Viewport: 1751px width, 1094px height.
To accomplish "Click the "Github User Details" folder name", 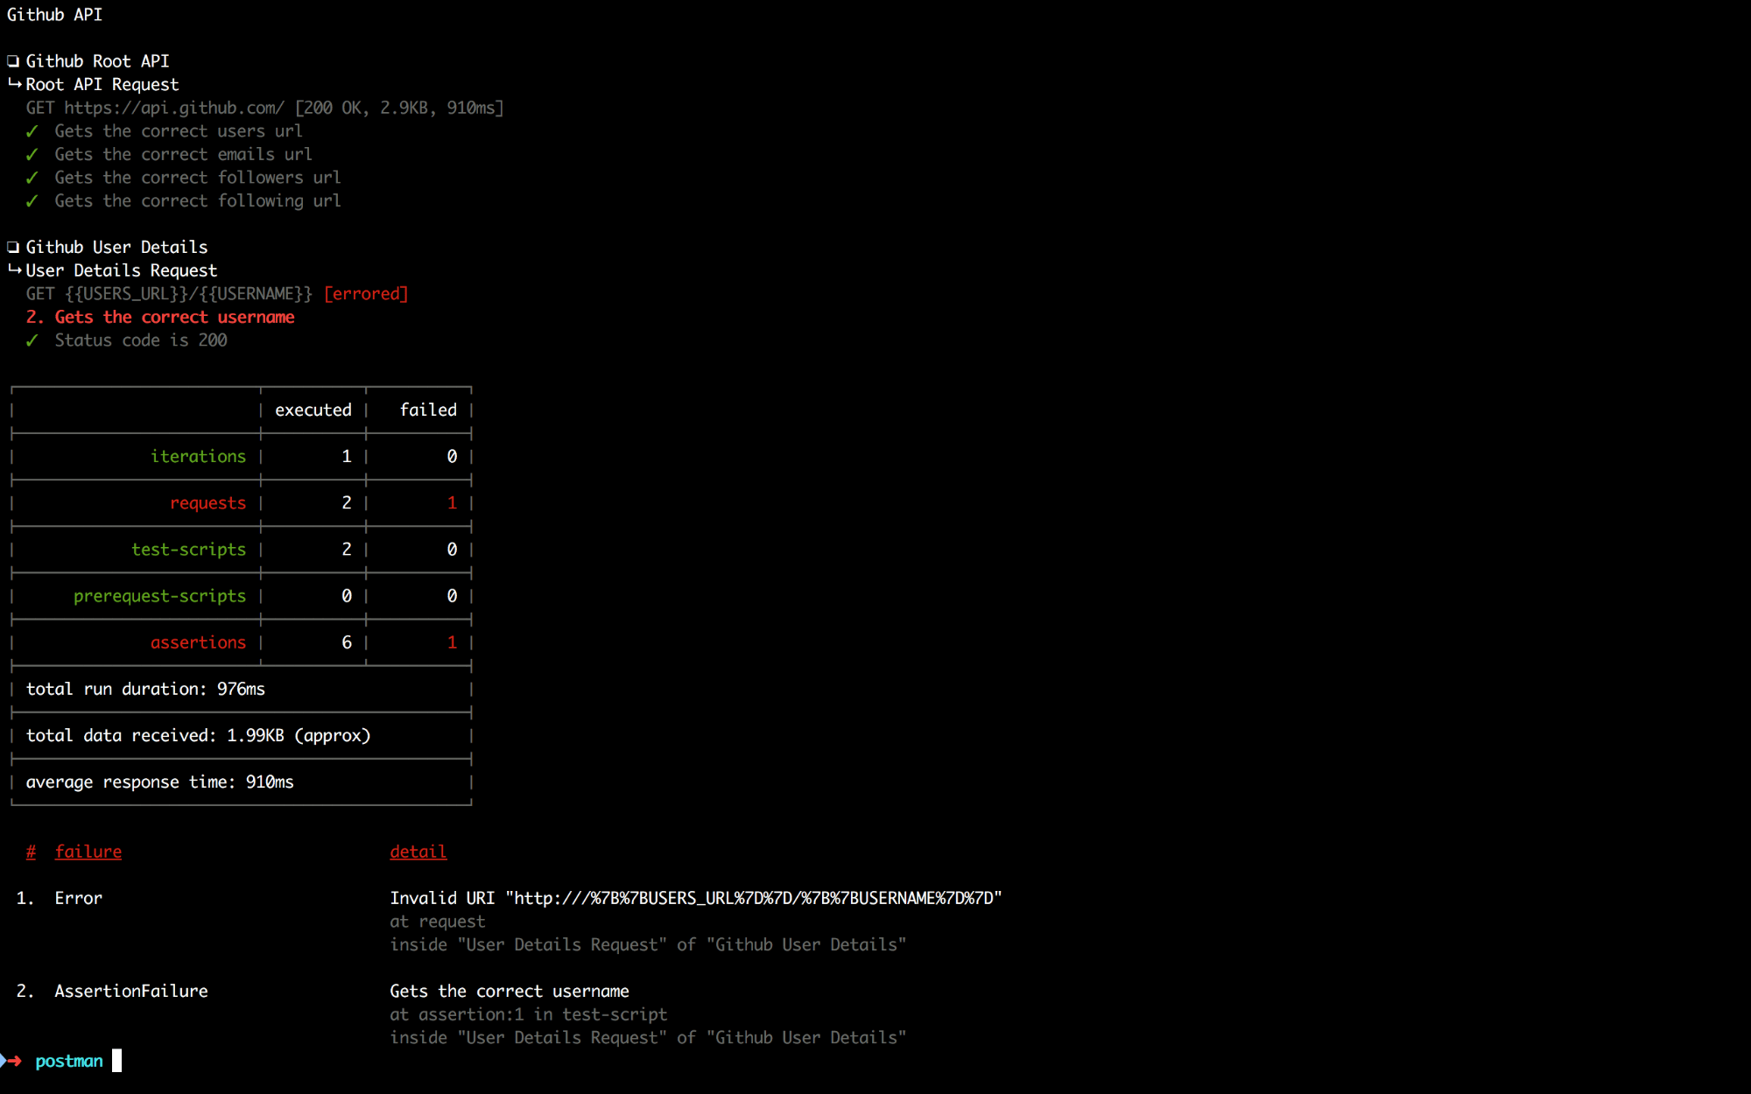I will 116,248.
